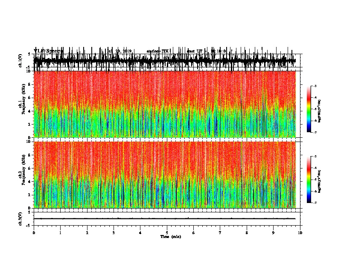Click the ch.1 'Frequency (kHz)' axis label

[x=24, y=99]
